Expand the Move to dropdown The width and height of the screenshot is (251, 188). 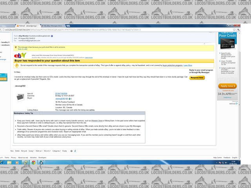(x=47, y=150)
